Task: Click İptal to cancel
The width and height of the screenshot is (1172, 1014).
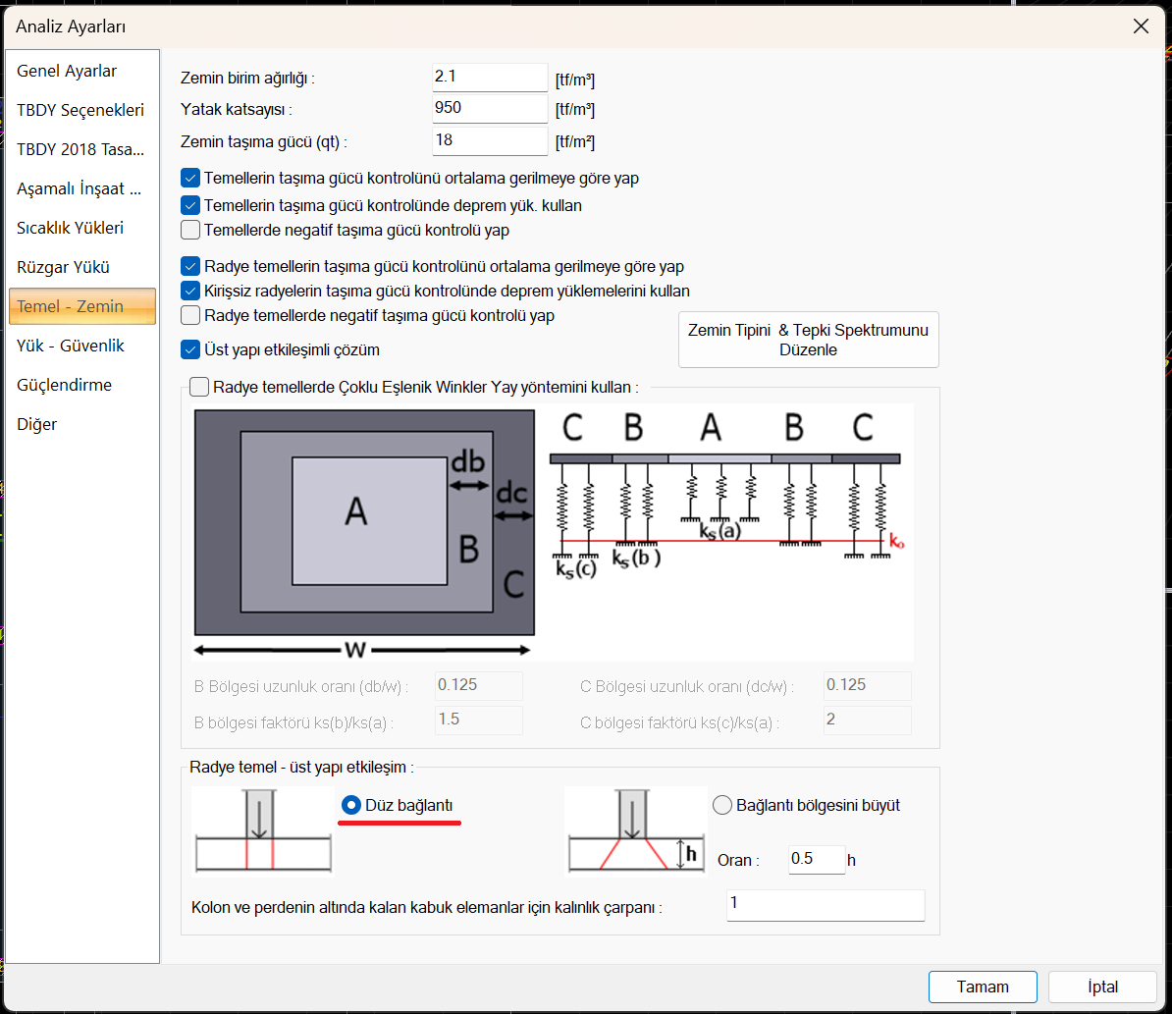Action: pyautogui.click(x=1101, y=987)
